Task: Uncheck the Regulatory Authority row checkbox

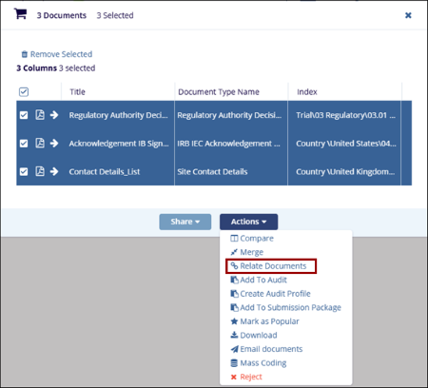Action: click(24, 115)
